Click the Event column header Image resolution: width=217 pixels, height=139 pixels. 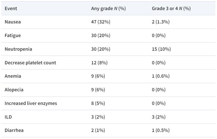point(11,8)
